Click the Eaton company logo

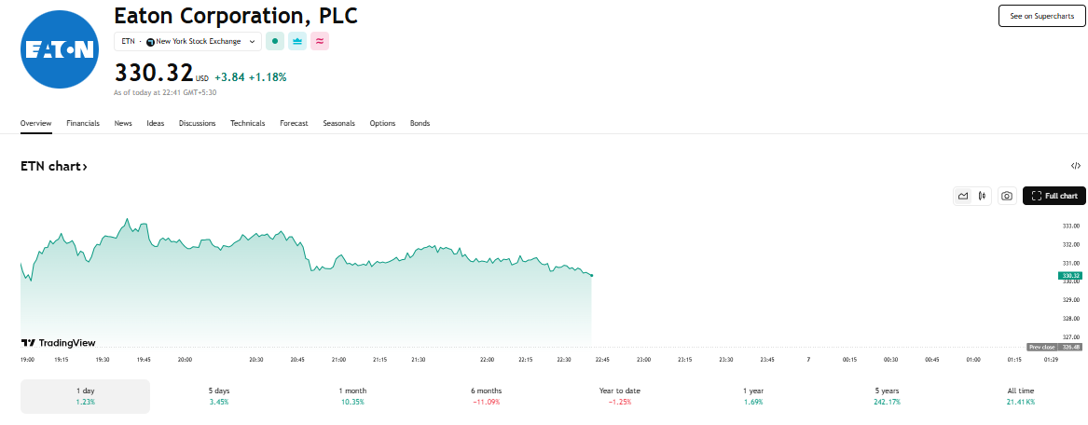60,49
